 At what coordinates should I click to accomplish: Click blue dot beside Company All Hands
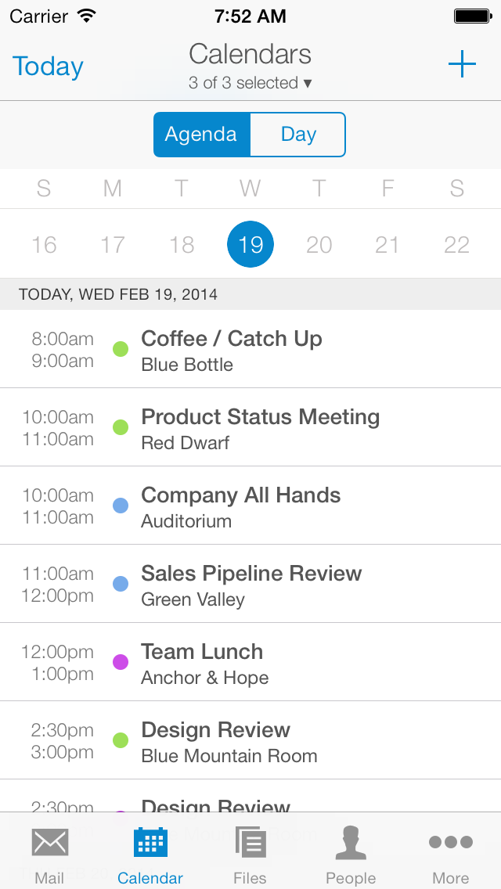[x=121, y=506]
